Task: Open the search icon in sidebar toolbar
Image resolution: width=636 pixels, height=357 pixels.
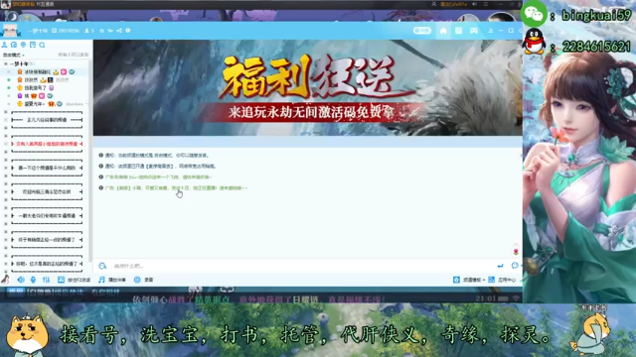Action: coord(42,45)
